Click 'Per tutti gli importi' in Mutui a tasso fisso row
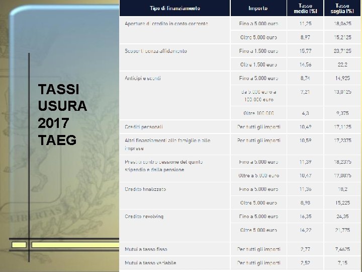The height and width of the screenshot is (272, 362). (258, 249)
